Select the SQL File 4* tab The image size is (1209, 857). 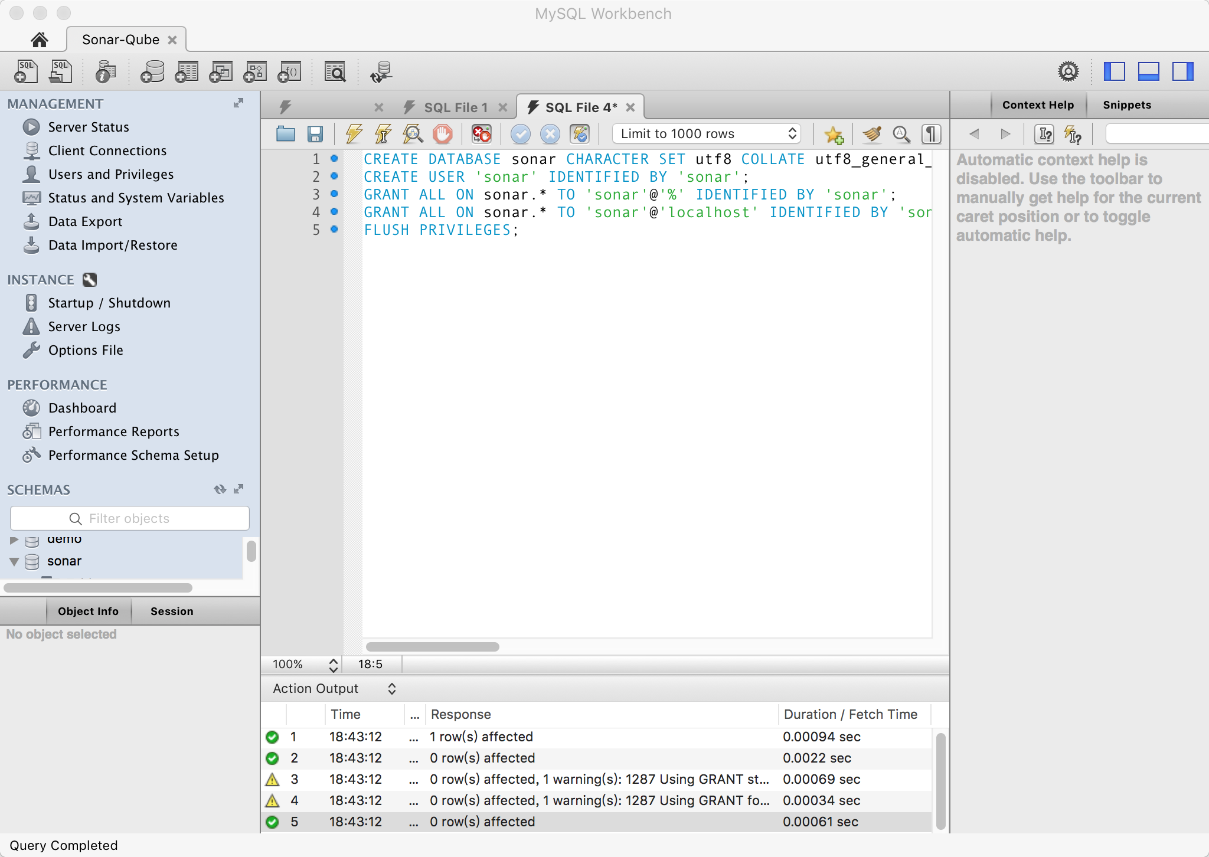(581, 107)
